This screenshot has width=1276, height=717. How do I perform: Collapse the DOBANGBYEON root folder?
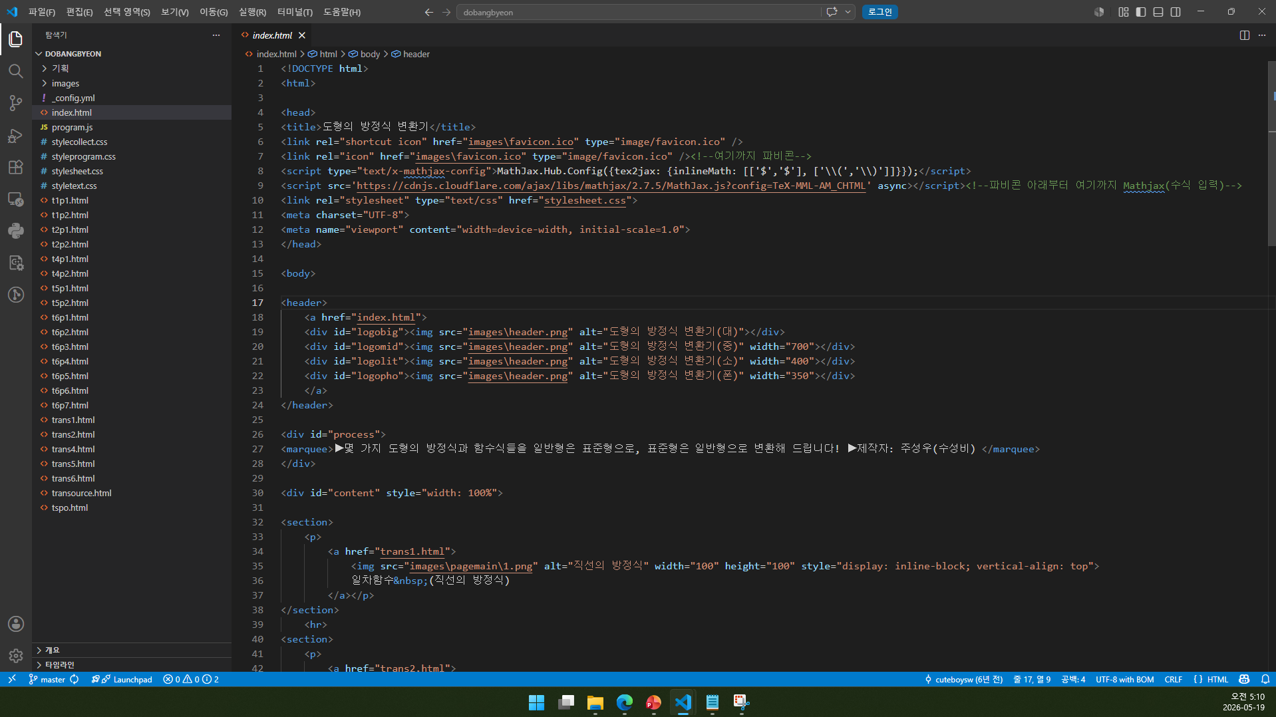tap(132, 54)
